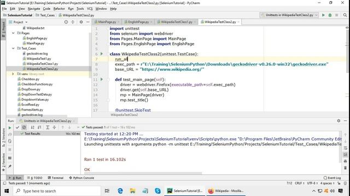This screenshot has height=196, width=350.
Task: Change line separator CRLF setting
Action: point(299,183)
